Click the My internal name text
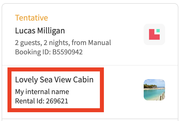180x121 pixels. pos(42,92)
